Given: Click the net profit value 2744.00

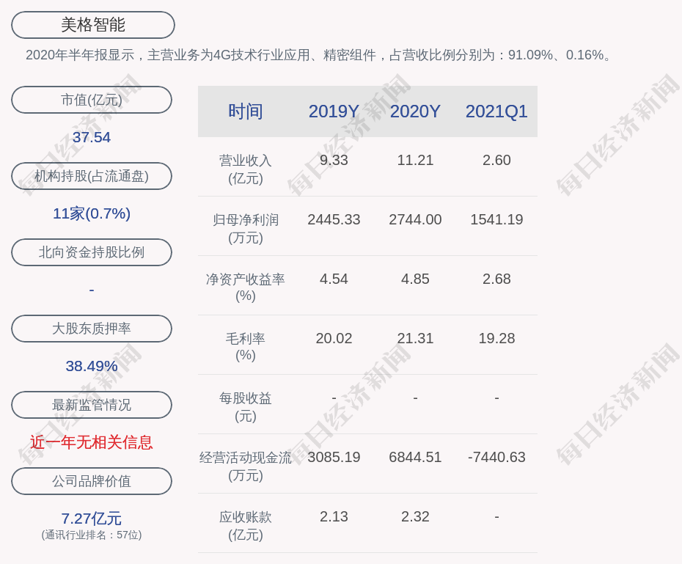Looking at the screenshot, I should pyautogui.click(x=415, y=219).
